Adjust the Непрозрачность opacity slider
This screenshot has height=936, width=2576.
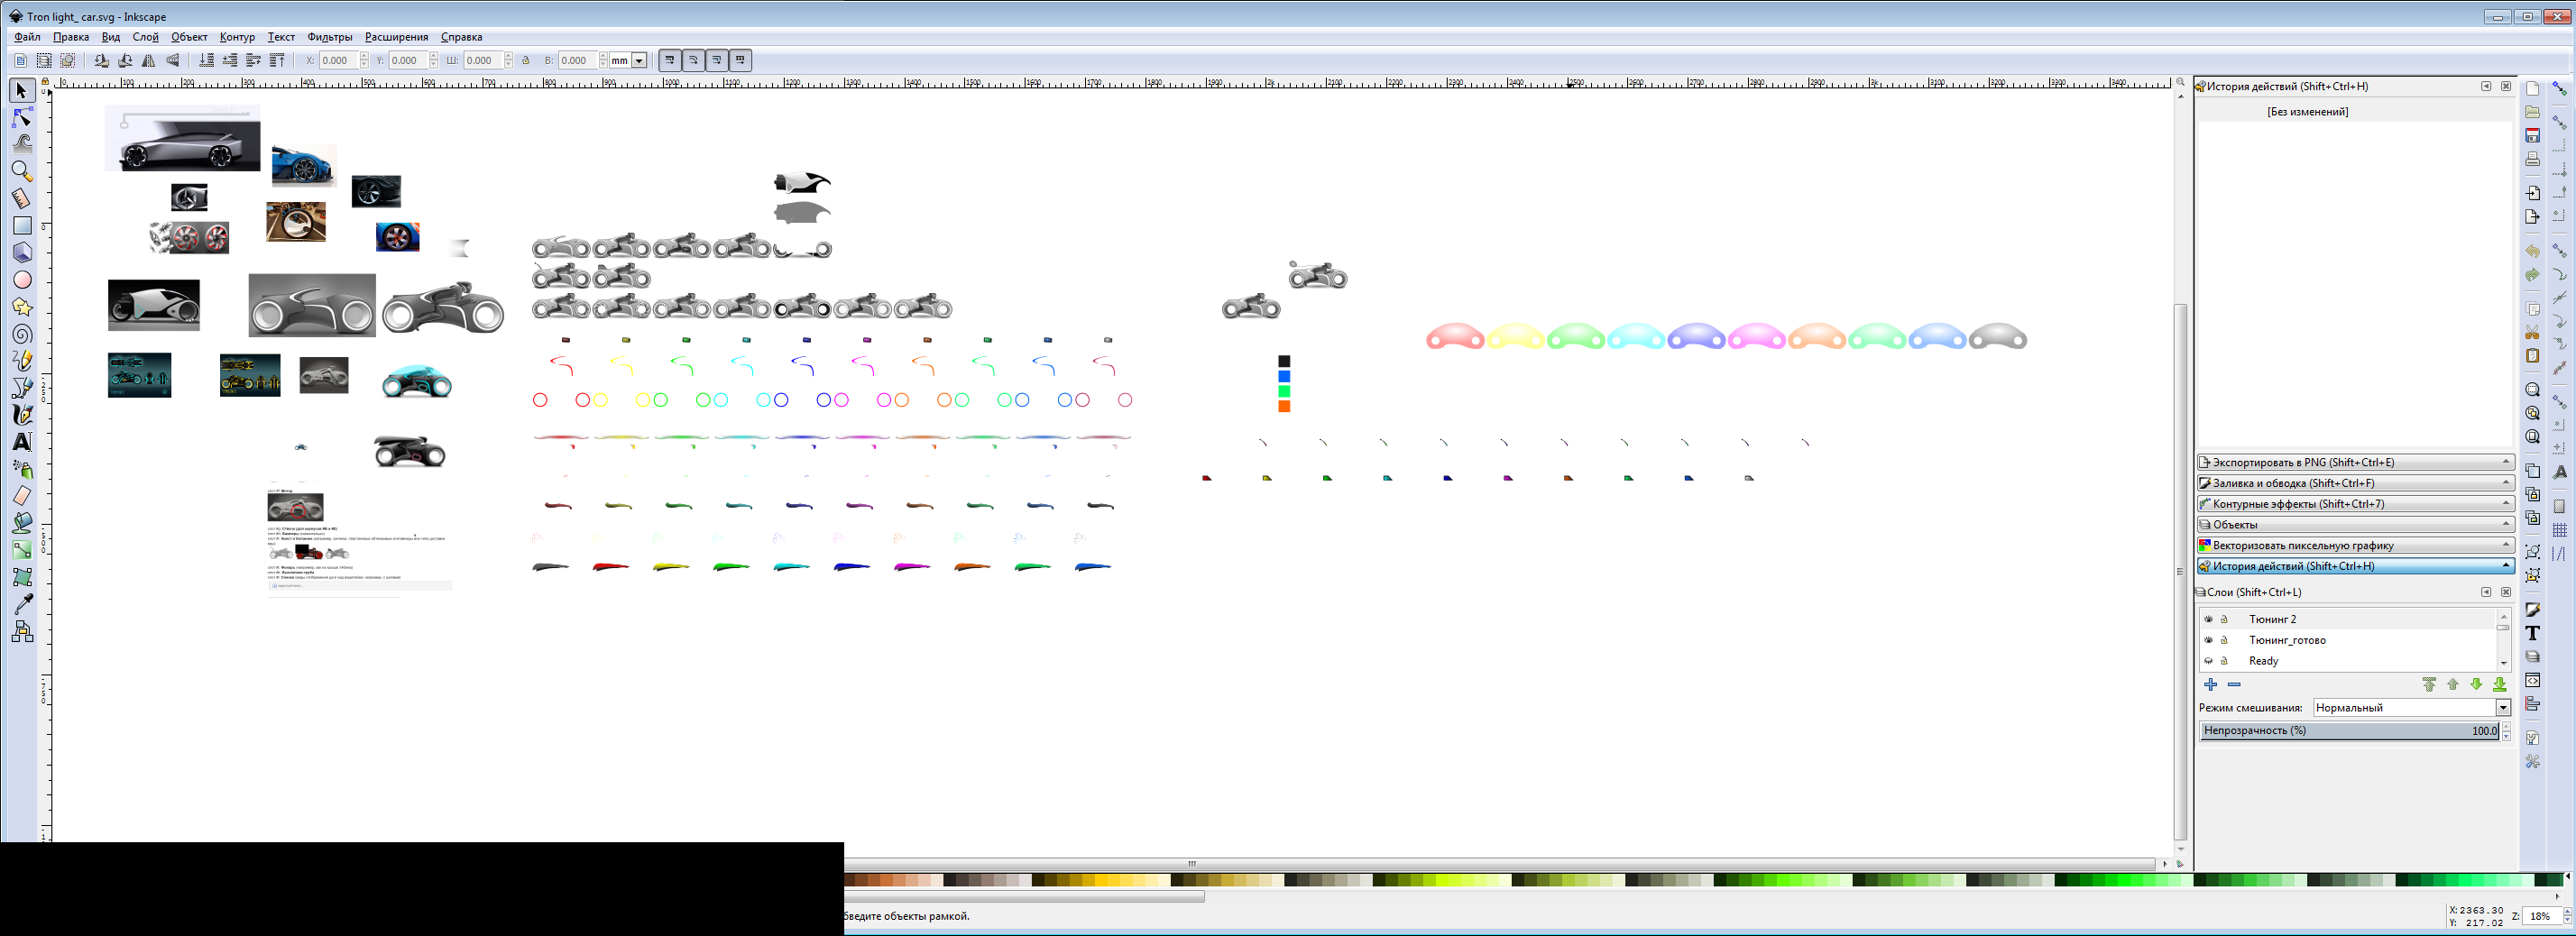[2348, 731]
